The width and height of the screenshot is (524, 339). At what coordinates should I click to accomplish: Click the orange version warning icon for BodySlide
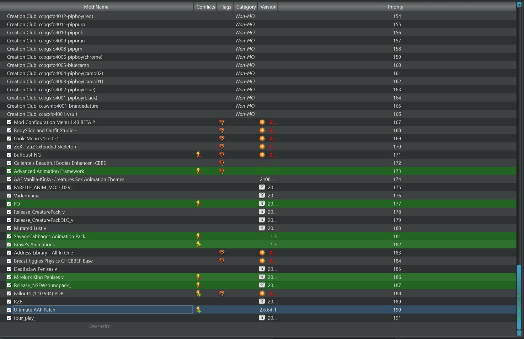point(262,130)
